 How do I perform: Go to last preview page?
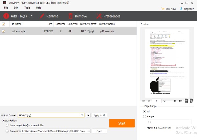pos(181,101)
